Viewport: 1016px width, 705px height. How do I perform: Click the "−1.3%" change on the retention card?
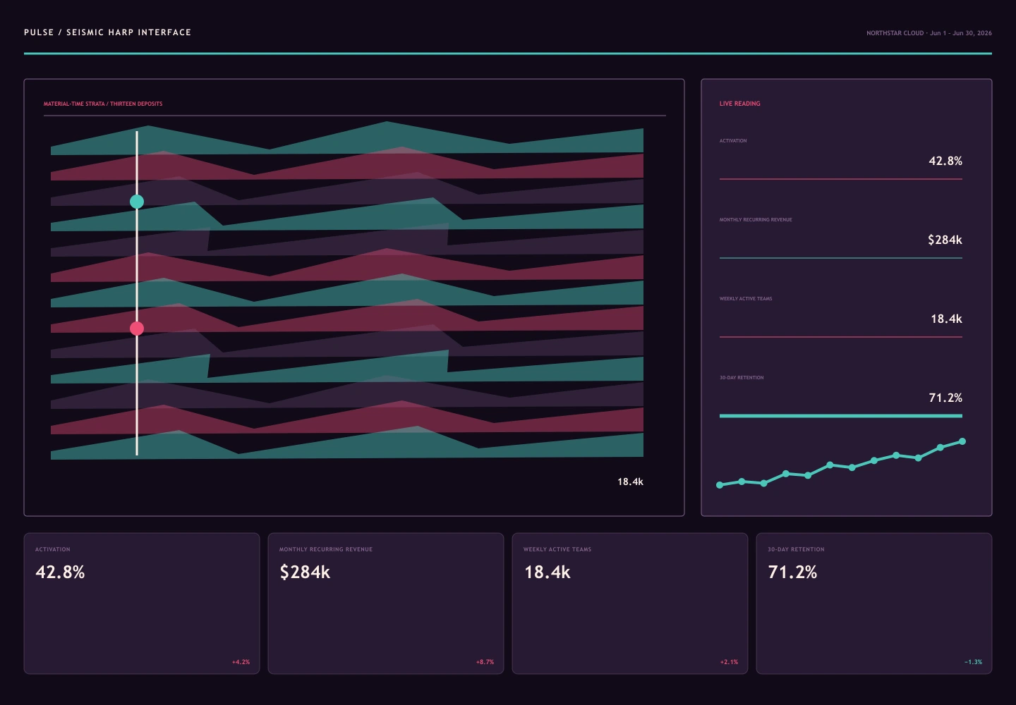point(973,662)
